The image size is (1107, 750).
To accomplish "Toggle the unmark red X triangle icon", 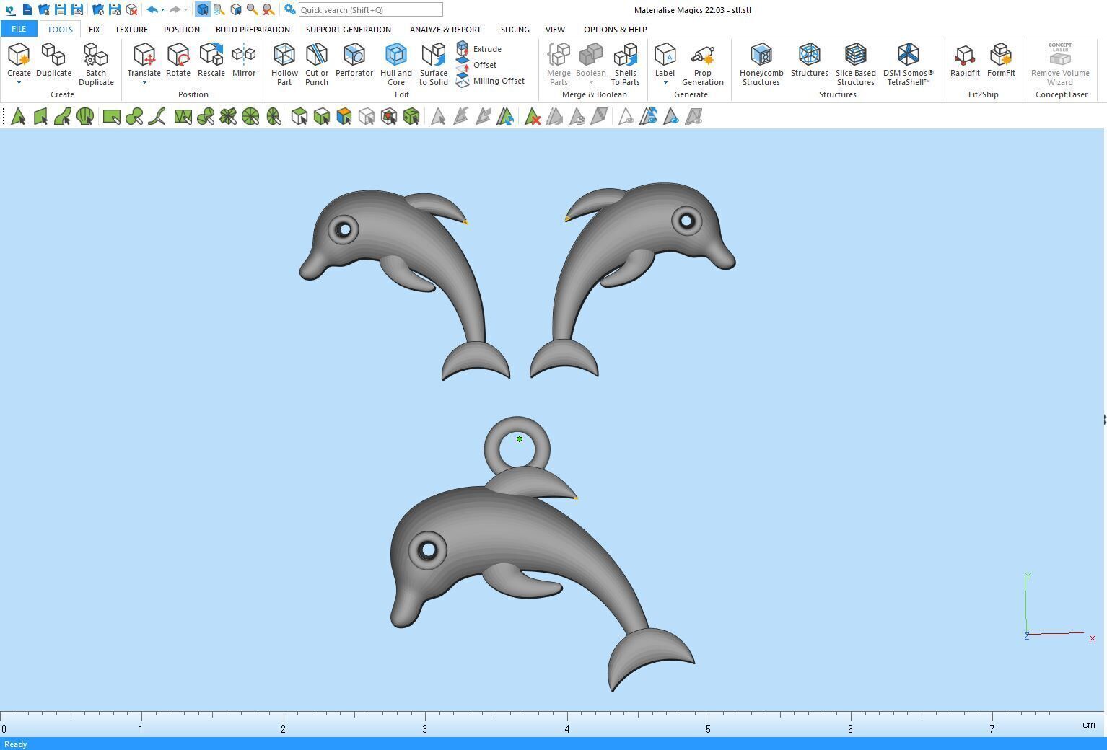I will coord(532,116).
